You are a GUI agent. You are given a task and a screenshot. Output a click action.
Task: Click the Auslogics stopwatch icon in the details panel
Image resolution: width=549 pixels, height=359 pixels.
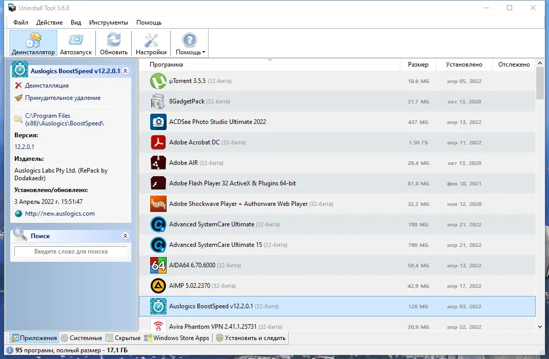coord(20,69)
